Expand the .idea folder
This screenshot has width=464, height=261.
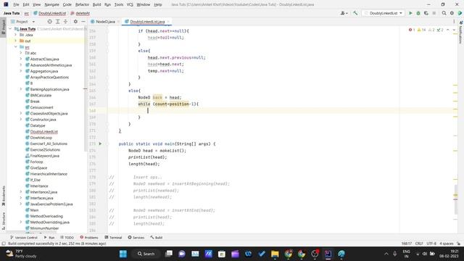[x=16, y=35]
